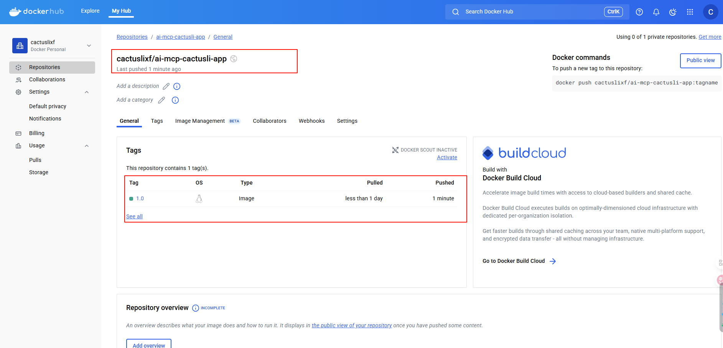Click the Build Cloud logo icon
The image size is (723, 348).
click(x=488, y=153)
